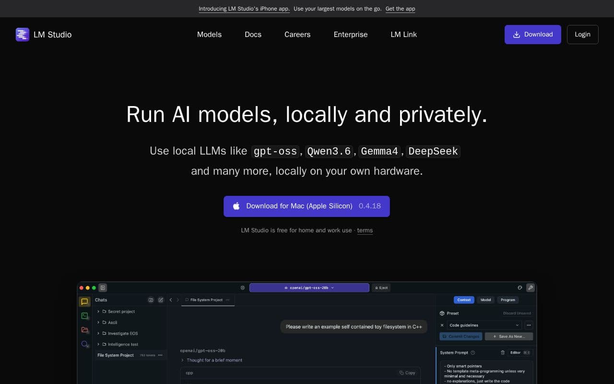Viewport: 614px width, 384px height.
Task: Click the Editor button in System Prompt
Action: click(x=520, y=352)
